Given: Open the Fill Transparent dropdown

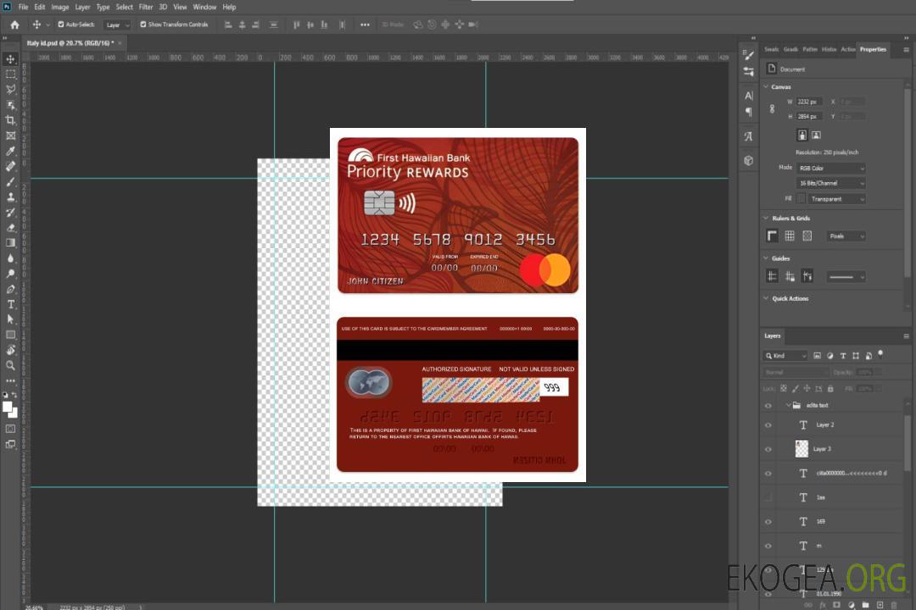Looking at the screenshot, I should pyautogui.click(x=836, y=199).
